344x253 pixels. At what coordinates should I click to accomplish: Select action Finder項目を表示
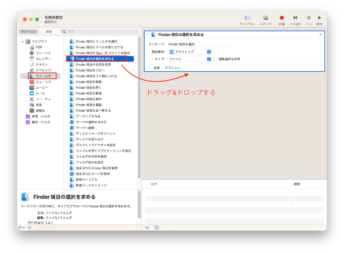click(86, 99)
